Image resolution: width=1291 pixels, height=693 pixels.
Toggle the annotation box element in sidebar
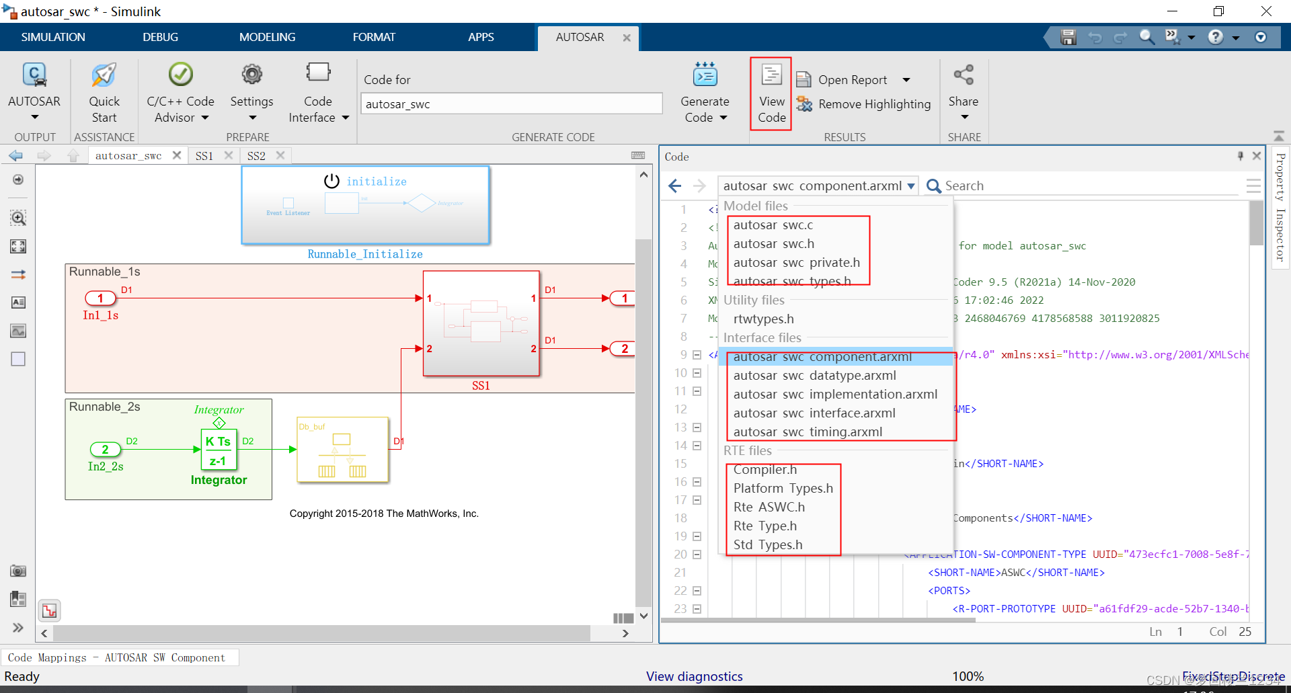coord(18,359)
